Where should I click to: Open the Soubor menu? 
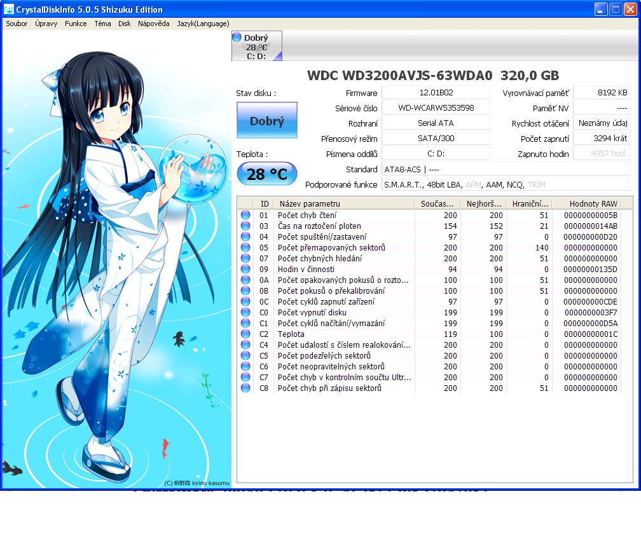pyautogui.click(x=17, y=24)
